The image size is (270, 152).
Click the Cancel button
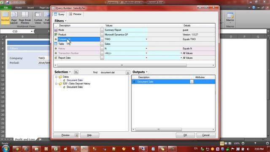tap(206, 135)
